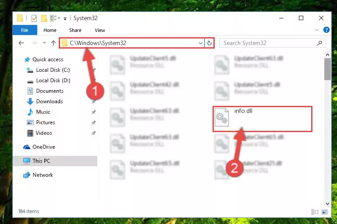
Task: Click the pin icon next to Music
Action: [x=93, y=112]
